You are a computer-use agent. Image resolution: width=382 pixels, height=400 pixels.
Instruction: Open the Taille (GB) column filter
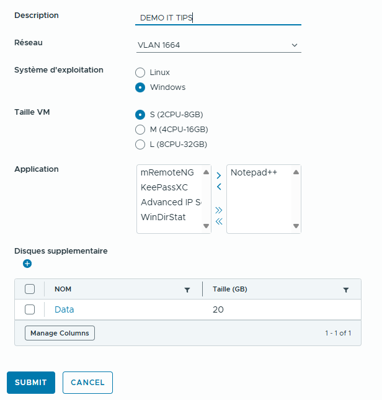pyautogui.click(x=346, y=290)
